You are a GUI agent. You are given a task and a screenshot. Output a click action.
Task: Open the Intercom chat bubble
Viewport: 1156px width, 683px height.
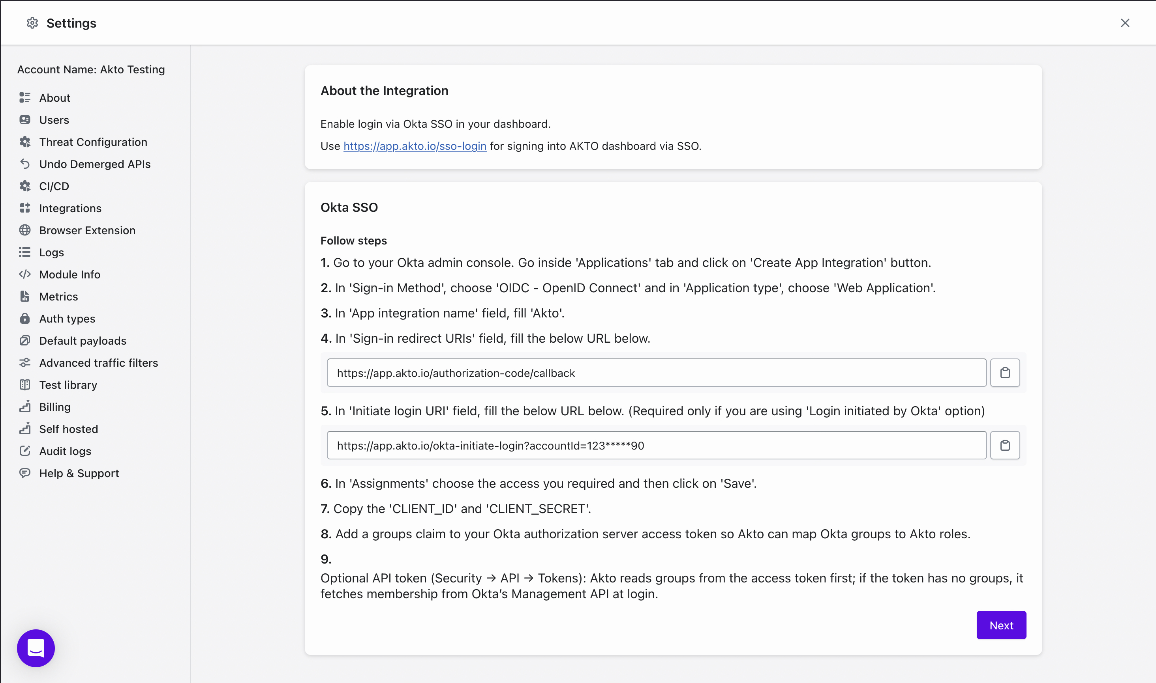(x=36, y=648)
